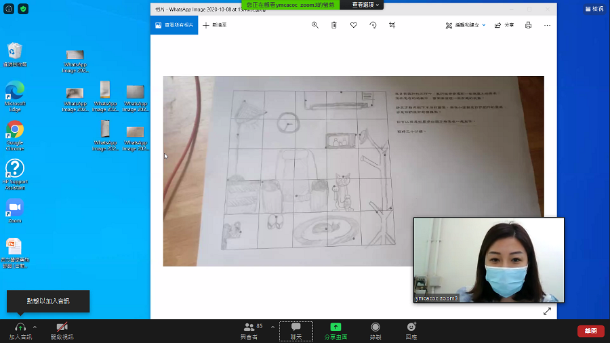Rotate the photo with the rotate icon
Image resolution: width=610 pixels, height=343 pixels.
click(373, 25)
